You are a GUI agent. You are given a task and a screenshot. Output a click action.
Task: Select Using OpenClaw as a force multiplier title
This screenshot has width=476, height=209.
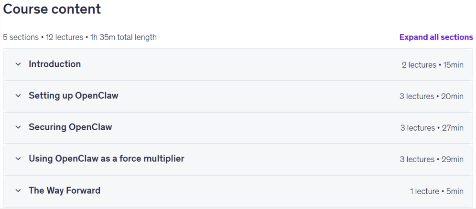(107, 159)
